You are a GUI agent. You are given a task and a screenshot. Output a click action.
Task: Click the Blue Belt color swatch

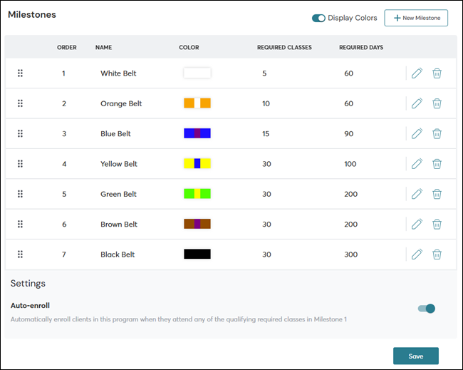coord(197,133)
